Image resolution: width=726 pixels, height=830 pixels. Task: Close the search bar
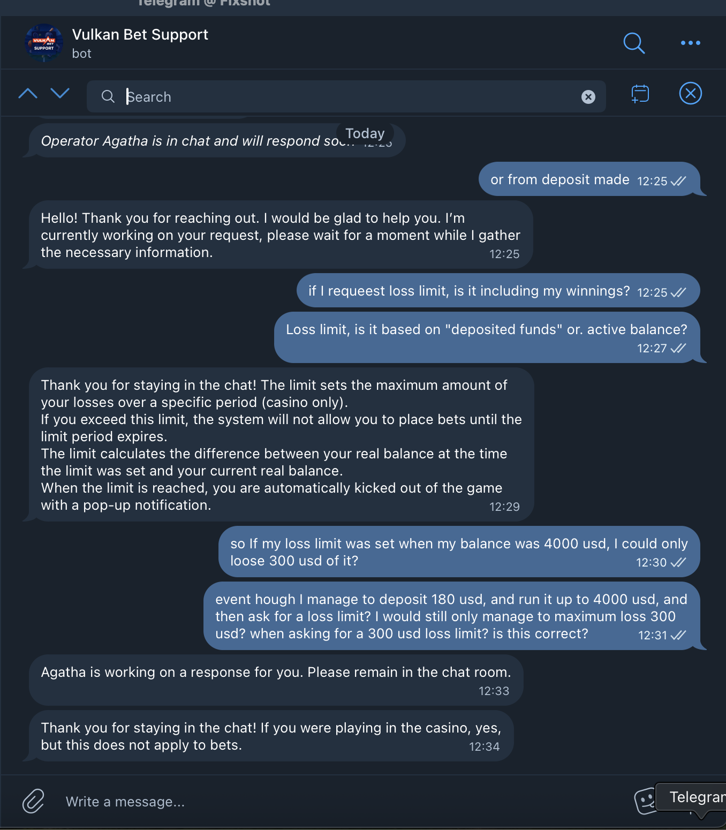tap(690, 94)
